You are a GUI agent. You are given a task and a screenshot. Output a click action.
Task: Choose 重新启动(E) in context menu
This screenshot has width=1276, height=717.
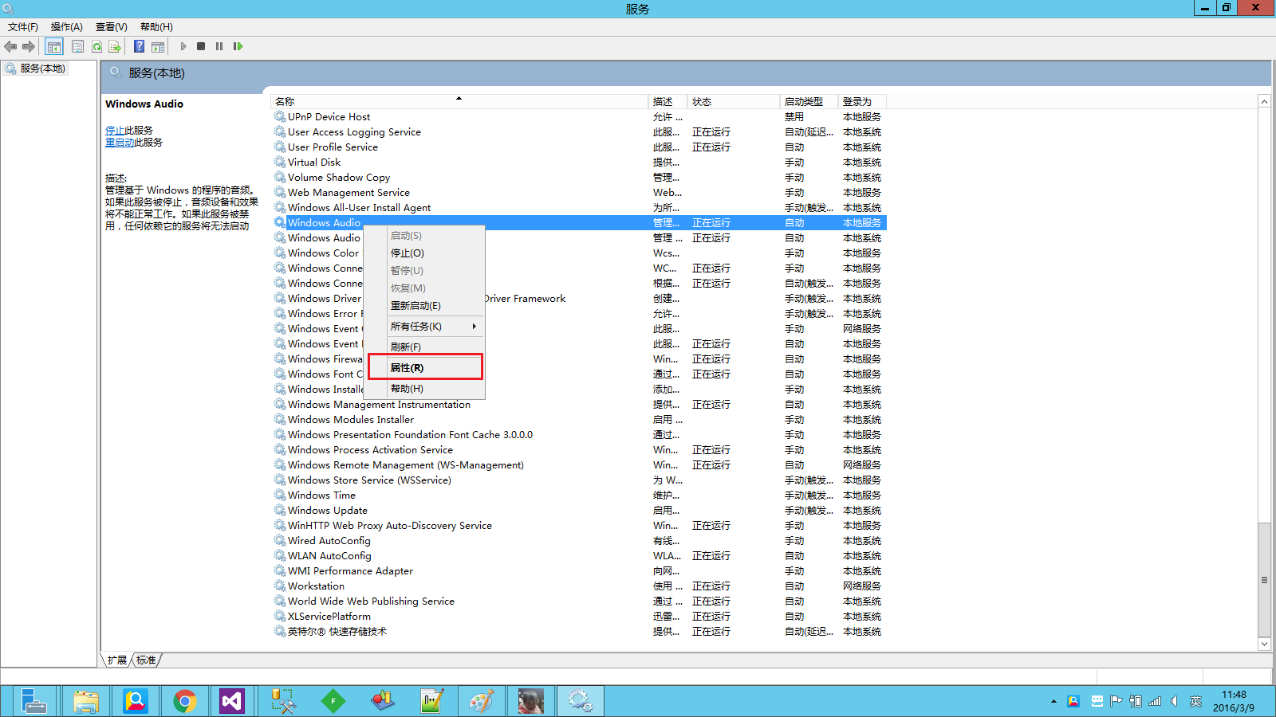[x=424, y=306]
